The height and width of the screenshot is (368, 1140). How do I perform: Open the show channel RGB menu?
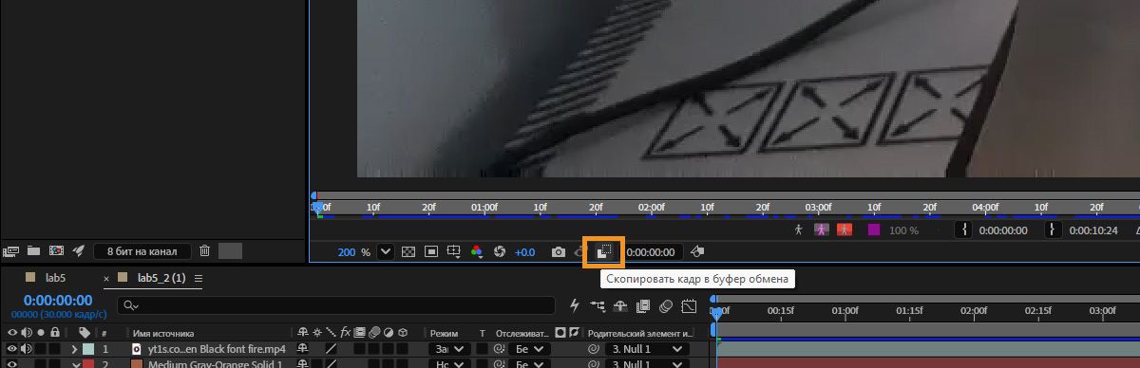point(477,252)
